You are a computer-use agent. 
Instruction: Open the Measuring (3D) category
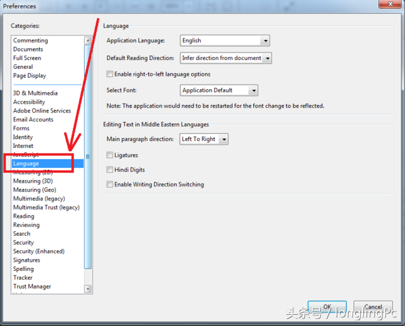point(33,181)
